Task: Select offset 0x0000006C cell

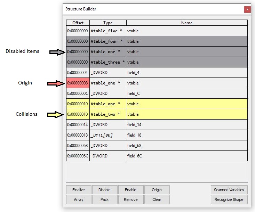Action: click(x=78, y=156)
